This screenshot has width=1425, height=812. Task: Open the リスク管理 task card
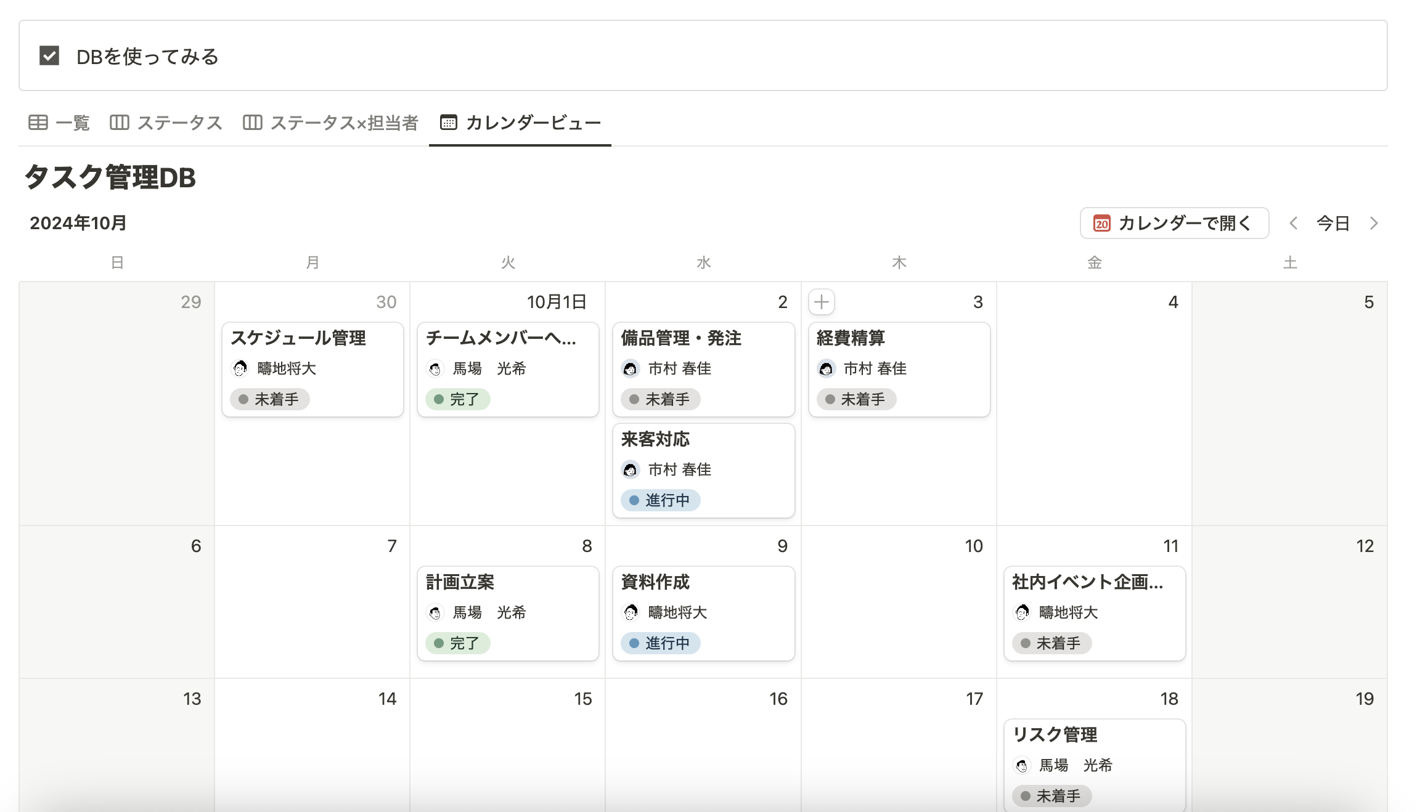click(x=1055, y=735)
